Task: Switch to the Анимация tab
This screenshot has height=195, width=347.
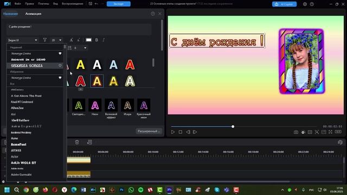Action: [x=33, y=14]
